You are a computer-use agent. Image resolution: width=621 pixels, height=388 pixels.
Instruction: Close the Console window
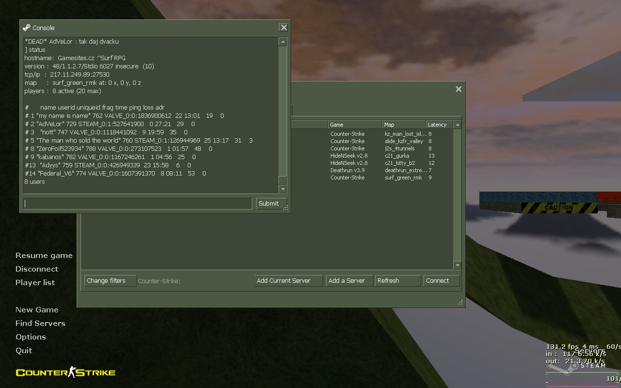[x=284, y=28]
